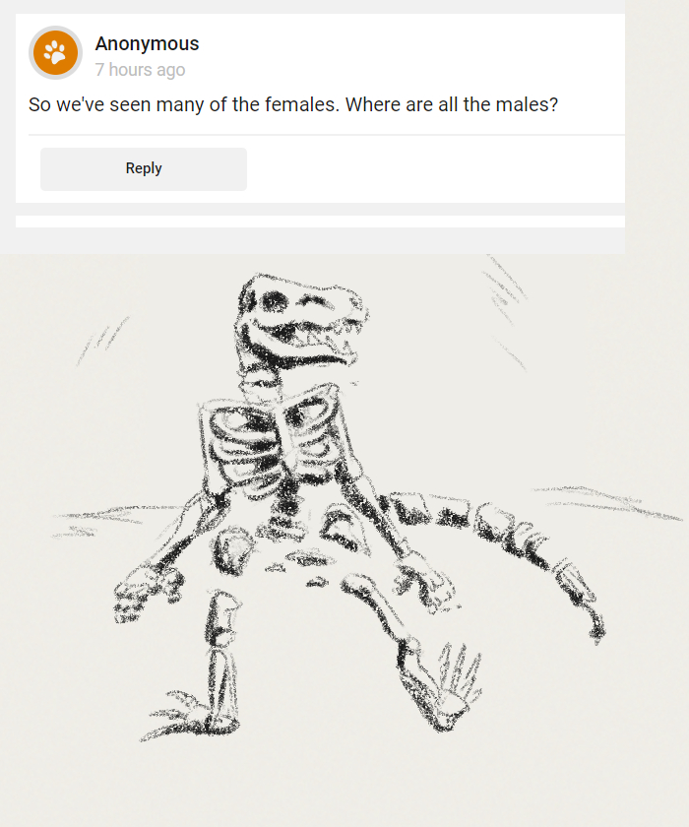The height and width of the screenshot is (827, 689).
Task: Reply to the Anonymous comment
Action: click(144, 168)
